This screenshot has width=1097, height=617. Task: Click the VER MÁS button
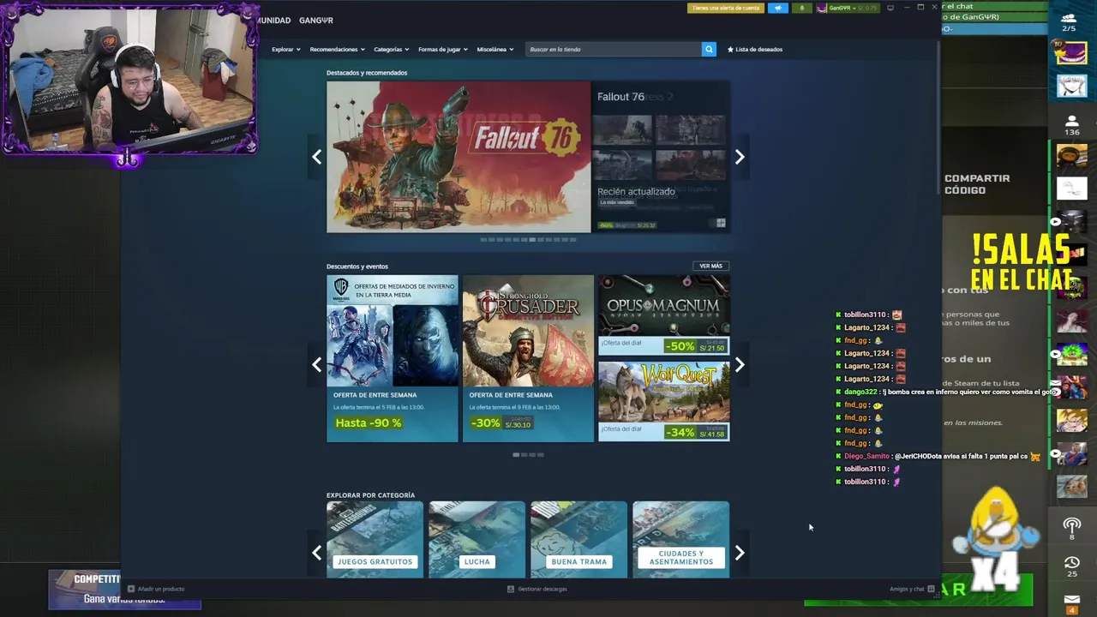point(710,266)
